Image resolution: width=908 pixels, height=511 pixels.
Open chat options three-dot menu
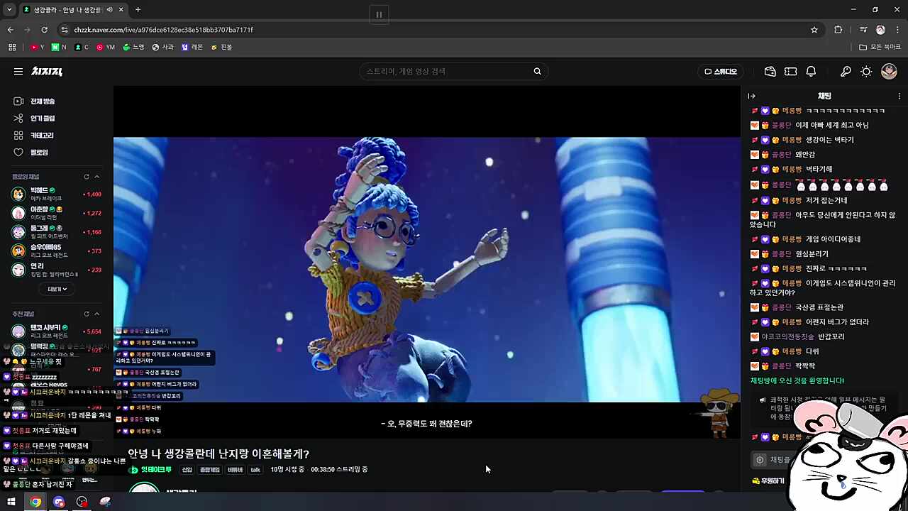point(899,96)
